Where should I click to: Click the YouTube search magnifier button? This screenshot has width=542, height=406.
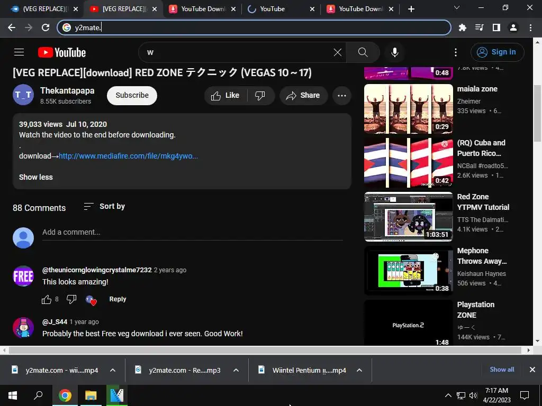pos(363,52)
